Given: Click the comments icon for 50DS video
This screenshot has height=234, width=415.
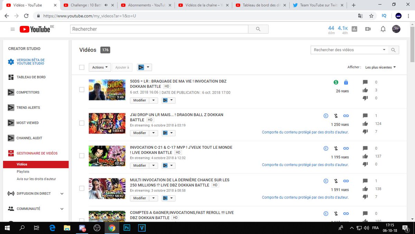Looking at the screenshot, I should point(365,82).
